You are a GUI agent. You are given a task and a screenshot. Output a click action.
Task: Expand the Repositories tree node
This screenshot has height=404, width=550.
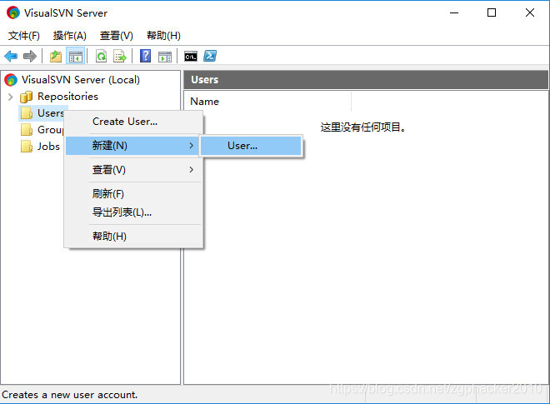[11, 97]
